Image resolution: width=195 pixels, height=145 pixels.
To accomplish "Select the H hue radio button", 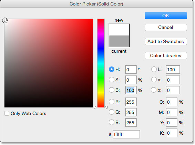I will [112, 69].
